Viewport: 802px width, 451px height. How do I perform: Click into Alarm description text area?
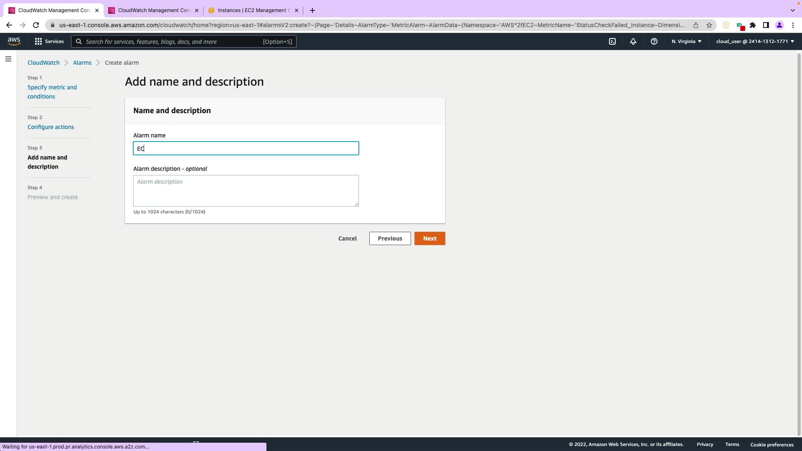[x=246, y=191]
